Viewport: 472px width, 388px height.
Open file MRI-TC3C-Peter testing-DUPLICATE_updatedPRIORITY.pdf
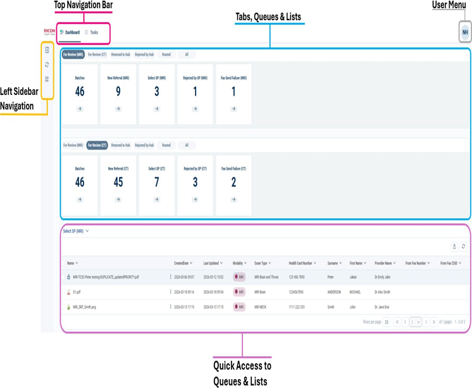pos(106,277)
